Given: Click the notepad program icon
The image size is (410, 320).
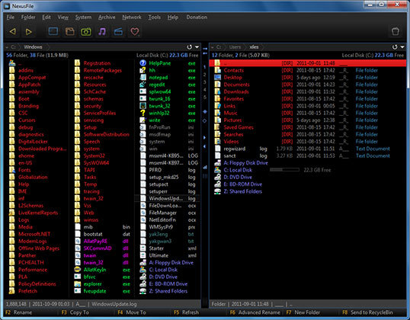Looking at the screenshot, I should click(143, 78).
